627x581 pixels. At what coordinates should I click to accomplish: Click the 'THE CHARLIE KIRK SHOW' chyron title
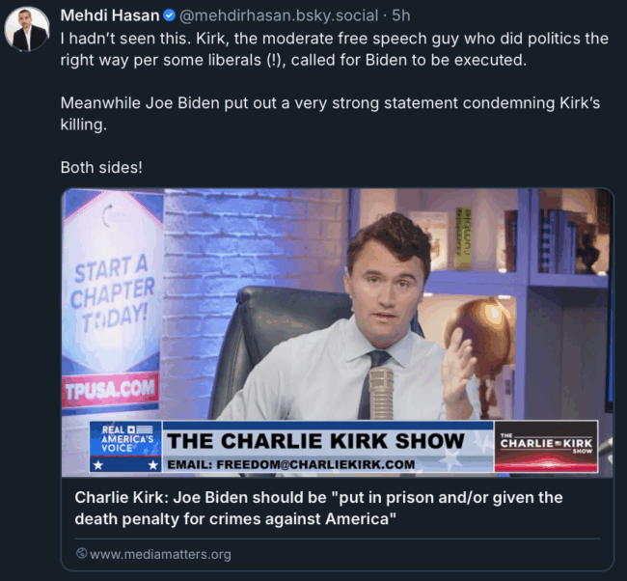click(x=315, y=441)
